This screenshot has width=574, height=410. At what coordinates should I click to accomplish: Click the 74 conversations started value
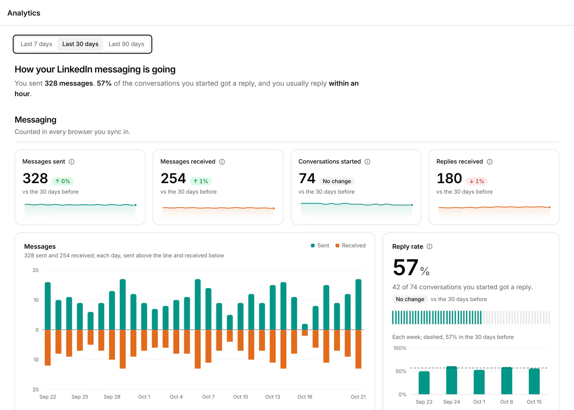tap(307, 178)
